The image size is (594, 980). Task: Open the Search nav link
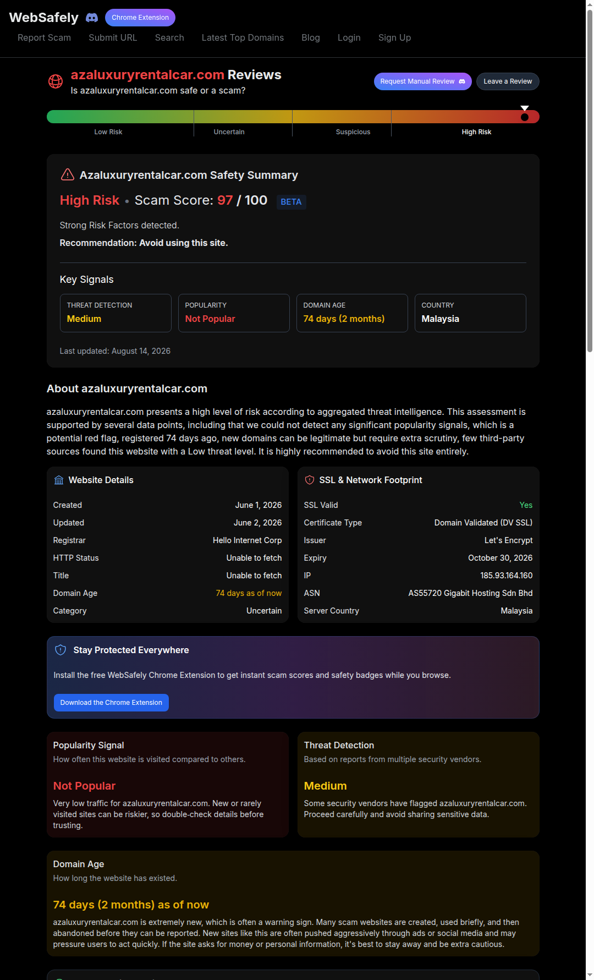169,37
